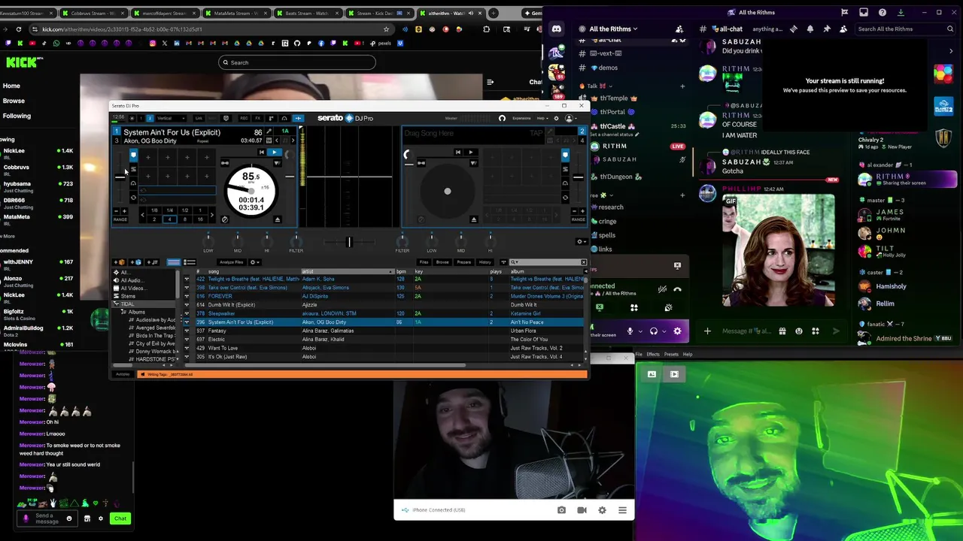The image size is (963, 541).
Task: Open Serato account profile dropdown
Action: [572, 118]
